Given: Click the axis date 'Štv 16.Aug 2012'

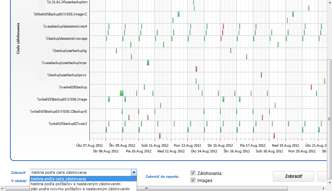Looking at the screenshot, I should click(236, 151).
